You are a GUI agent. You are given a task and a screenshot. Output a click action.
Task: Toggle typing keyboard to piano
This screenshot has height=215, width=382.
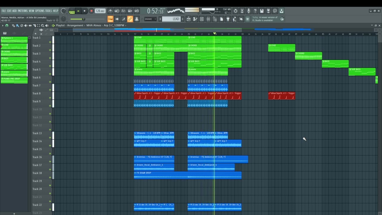[110, 19]
